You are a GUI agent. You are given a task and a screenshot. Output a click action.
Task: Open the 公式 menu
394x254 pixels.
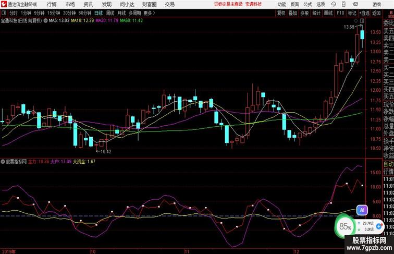point(307,4)
